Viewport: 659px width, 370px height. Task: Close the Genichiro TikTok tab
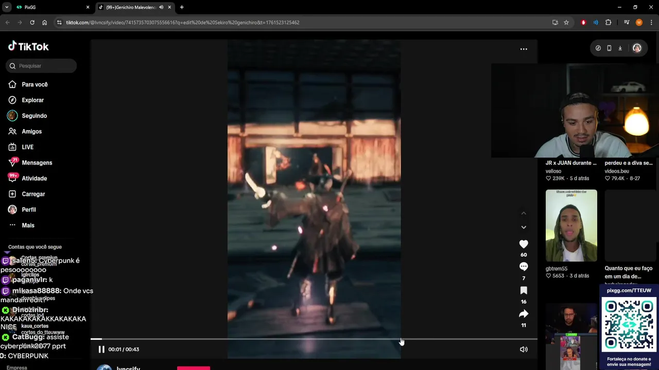click(169, 7)
